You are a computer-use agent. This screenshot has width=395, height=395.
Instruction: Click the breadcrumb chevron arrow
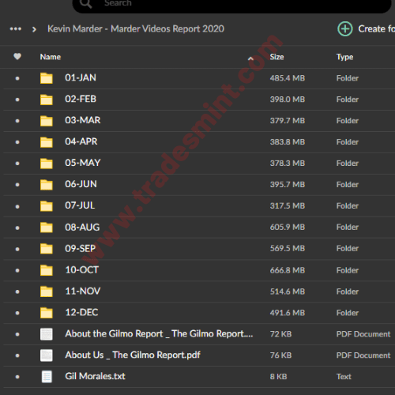34,29
